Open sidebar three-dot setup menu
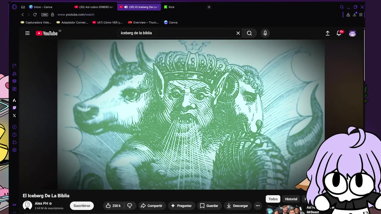 tap(14, 212)
